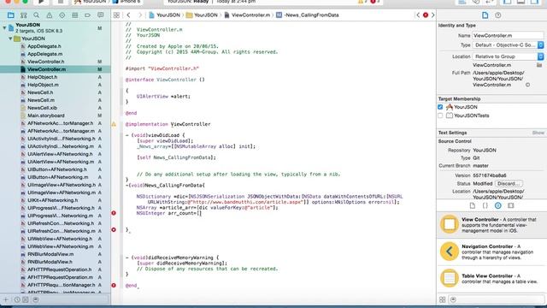Viewport: 547px width, 308px height.
Task: Open the file Type dropdown
Action: [x=508, y=45]
